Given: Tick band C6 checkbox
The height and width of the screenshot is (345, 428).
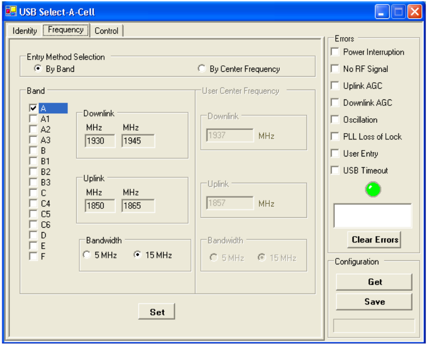Looking at the screenshot, I should click(33, 225).
